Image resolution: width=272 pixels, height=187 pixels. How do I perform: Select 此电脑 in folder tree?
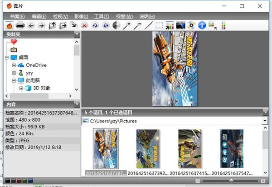click(x=33, y=80)
